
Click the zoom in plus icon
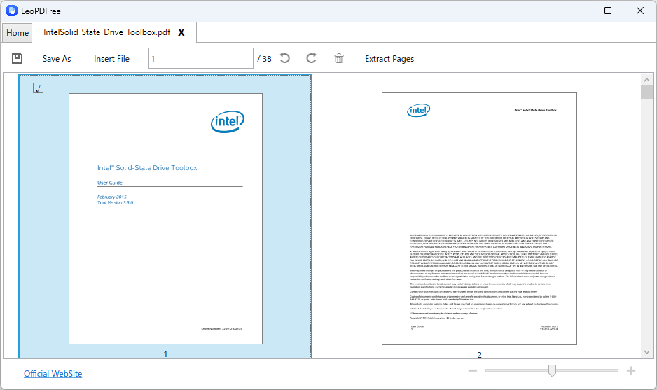point(631,370)
